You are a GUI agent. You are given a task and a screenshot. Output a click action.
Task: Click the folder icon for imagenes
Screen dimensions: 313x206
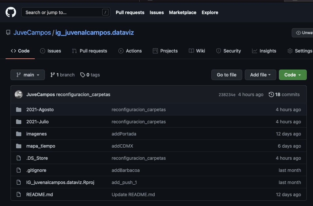click(x=19, y=134)
